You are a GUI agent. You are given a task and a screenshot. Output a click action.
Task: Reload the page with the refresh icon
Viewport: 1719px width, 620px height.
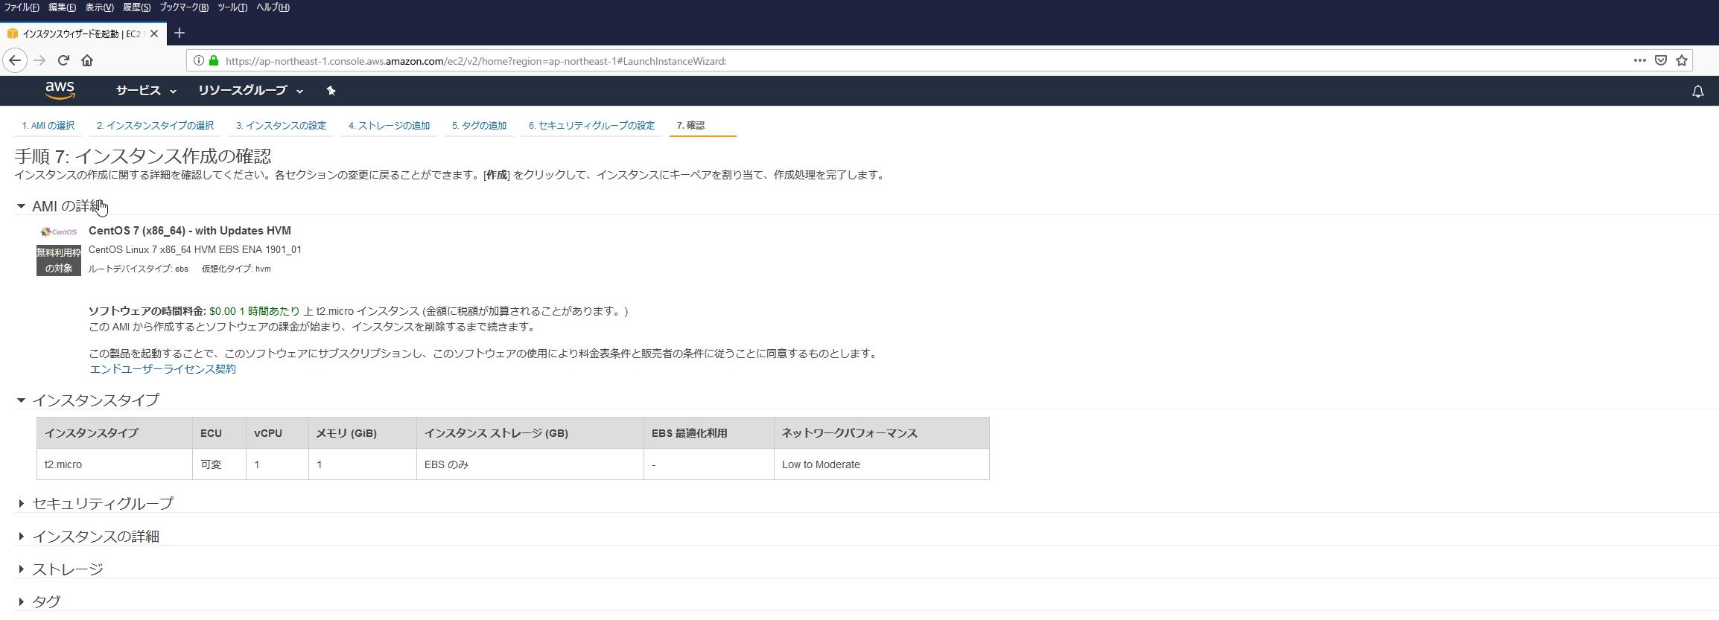pos(63,60)
